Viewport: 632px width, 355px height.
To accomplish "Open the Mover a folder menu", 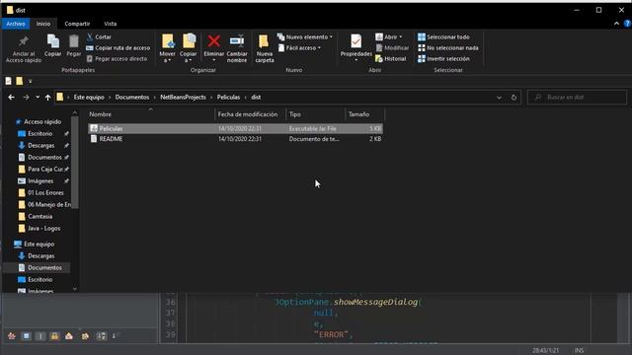I will [x=167, y=48].
